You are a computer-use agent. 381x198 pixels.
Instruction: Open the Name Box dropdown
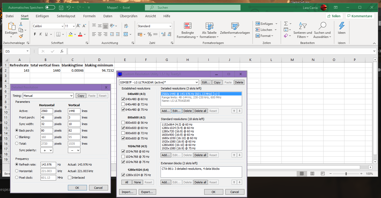[x=28, y=52]
